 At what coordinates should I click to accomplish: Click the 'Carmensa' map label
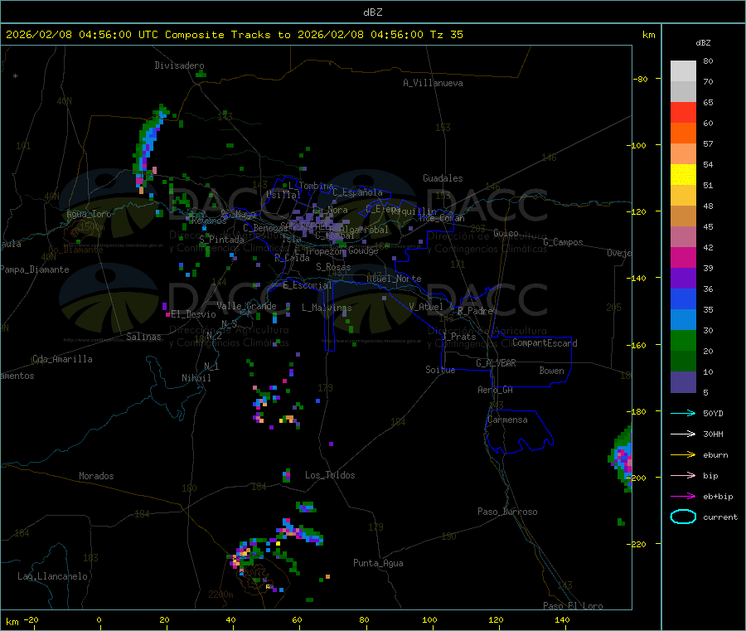coord(507,420)
